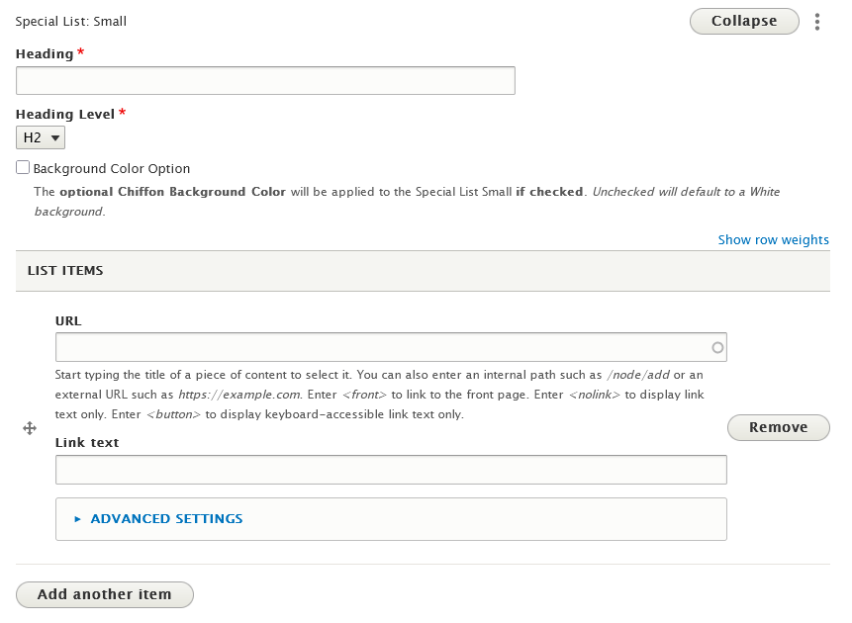This screenshot has width=852, height=623.
Task: Click the Background Color Option label text
Action: point(112,169)
